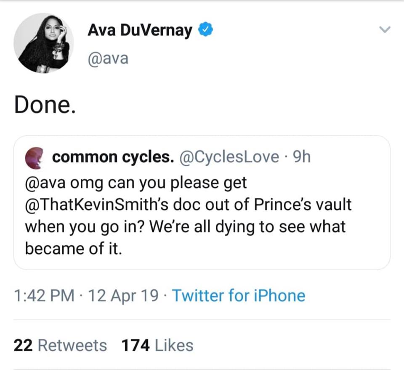Open the Twitter for iPhone source link

pos(238,295)
